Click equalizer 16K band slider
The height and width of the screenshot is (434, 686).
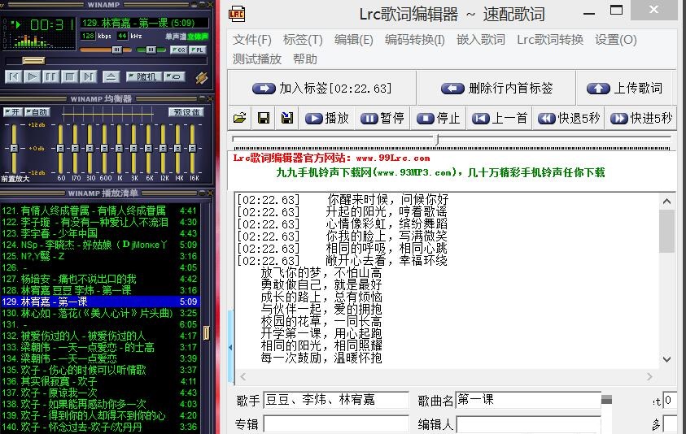pyautogui.click(x=193, y=149)
